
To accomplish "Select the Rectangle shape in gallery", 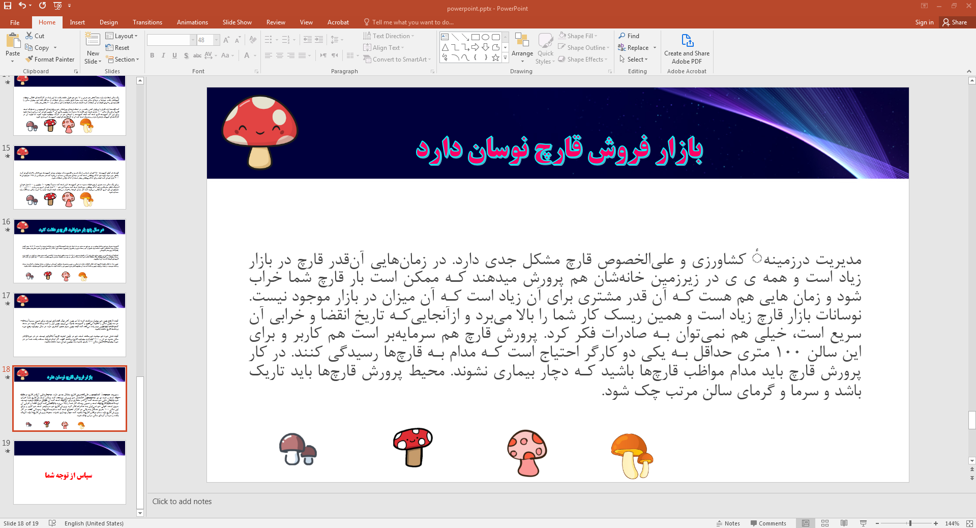I will click(475, 37).
